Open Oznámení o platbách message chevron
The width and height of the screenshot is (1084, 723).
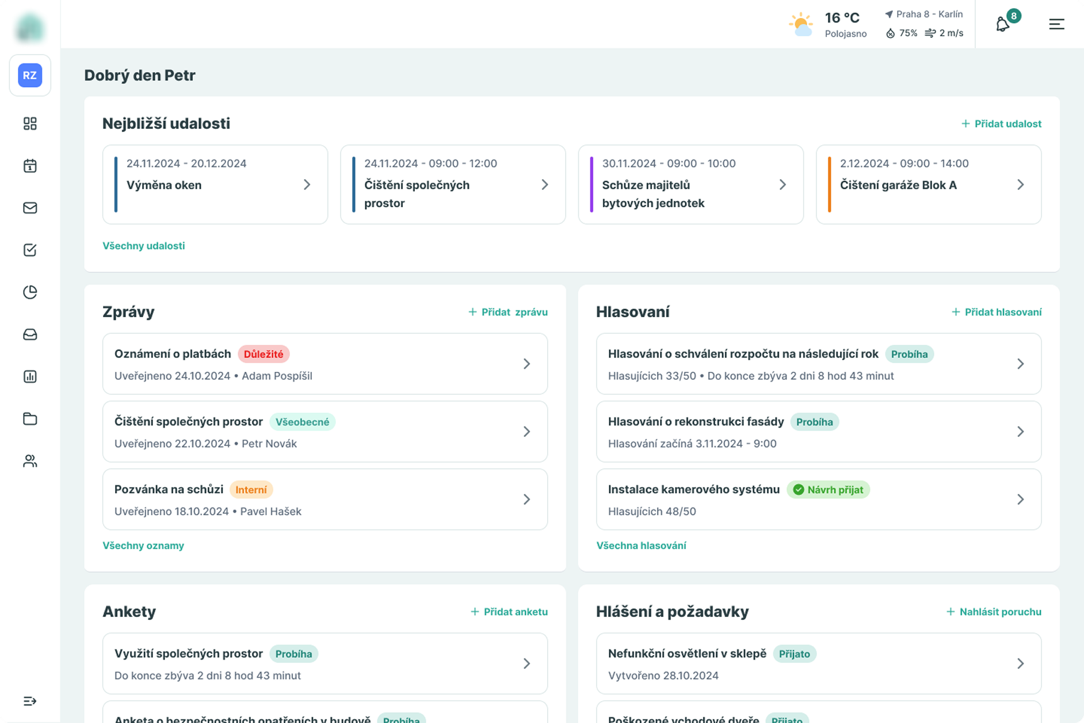coord(526,364)
